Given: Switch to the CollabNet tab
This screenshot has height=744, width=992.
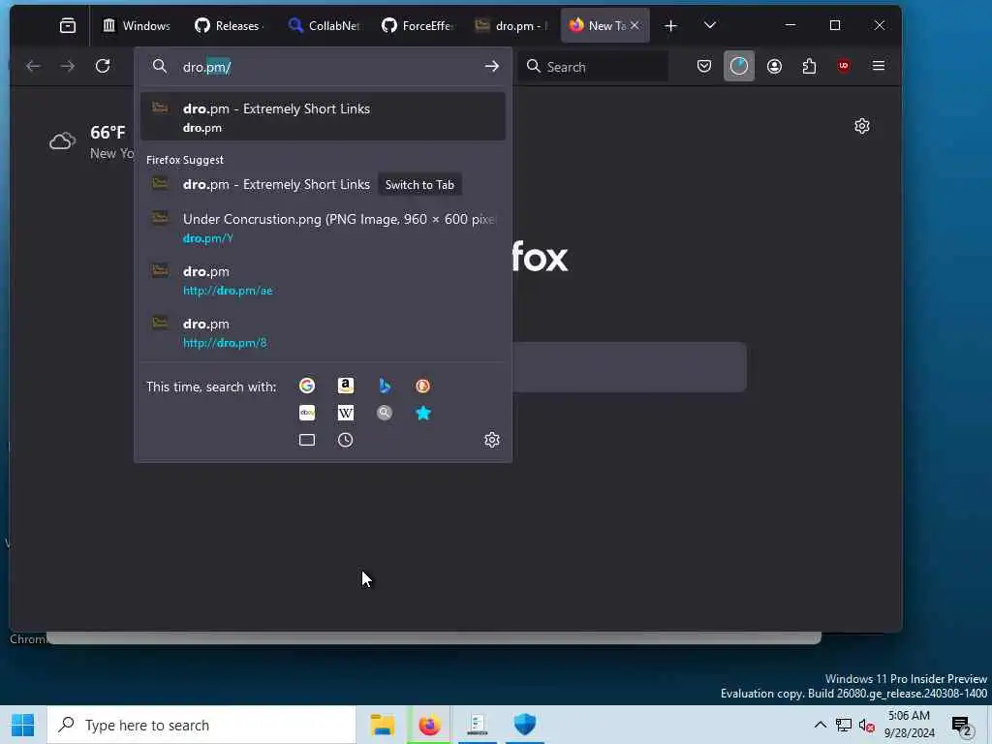Looking at the screenshot, I should [324, 26].
